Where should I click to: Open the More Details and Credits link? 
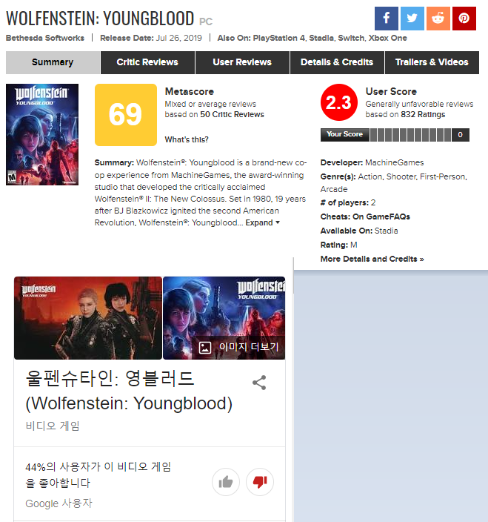click(372, 259)
